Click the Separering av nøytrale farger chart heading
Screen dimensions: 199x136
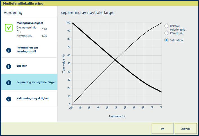88,13
